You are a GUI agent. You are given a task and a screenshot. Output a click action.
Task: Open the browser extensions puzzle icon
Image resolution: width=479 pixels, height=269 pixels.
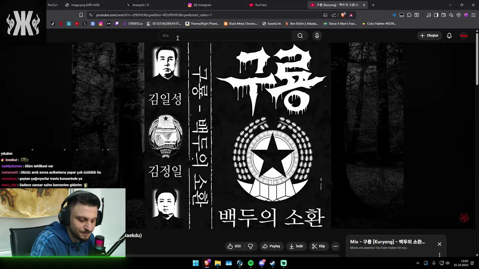tap(409, 15)
